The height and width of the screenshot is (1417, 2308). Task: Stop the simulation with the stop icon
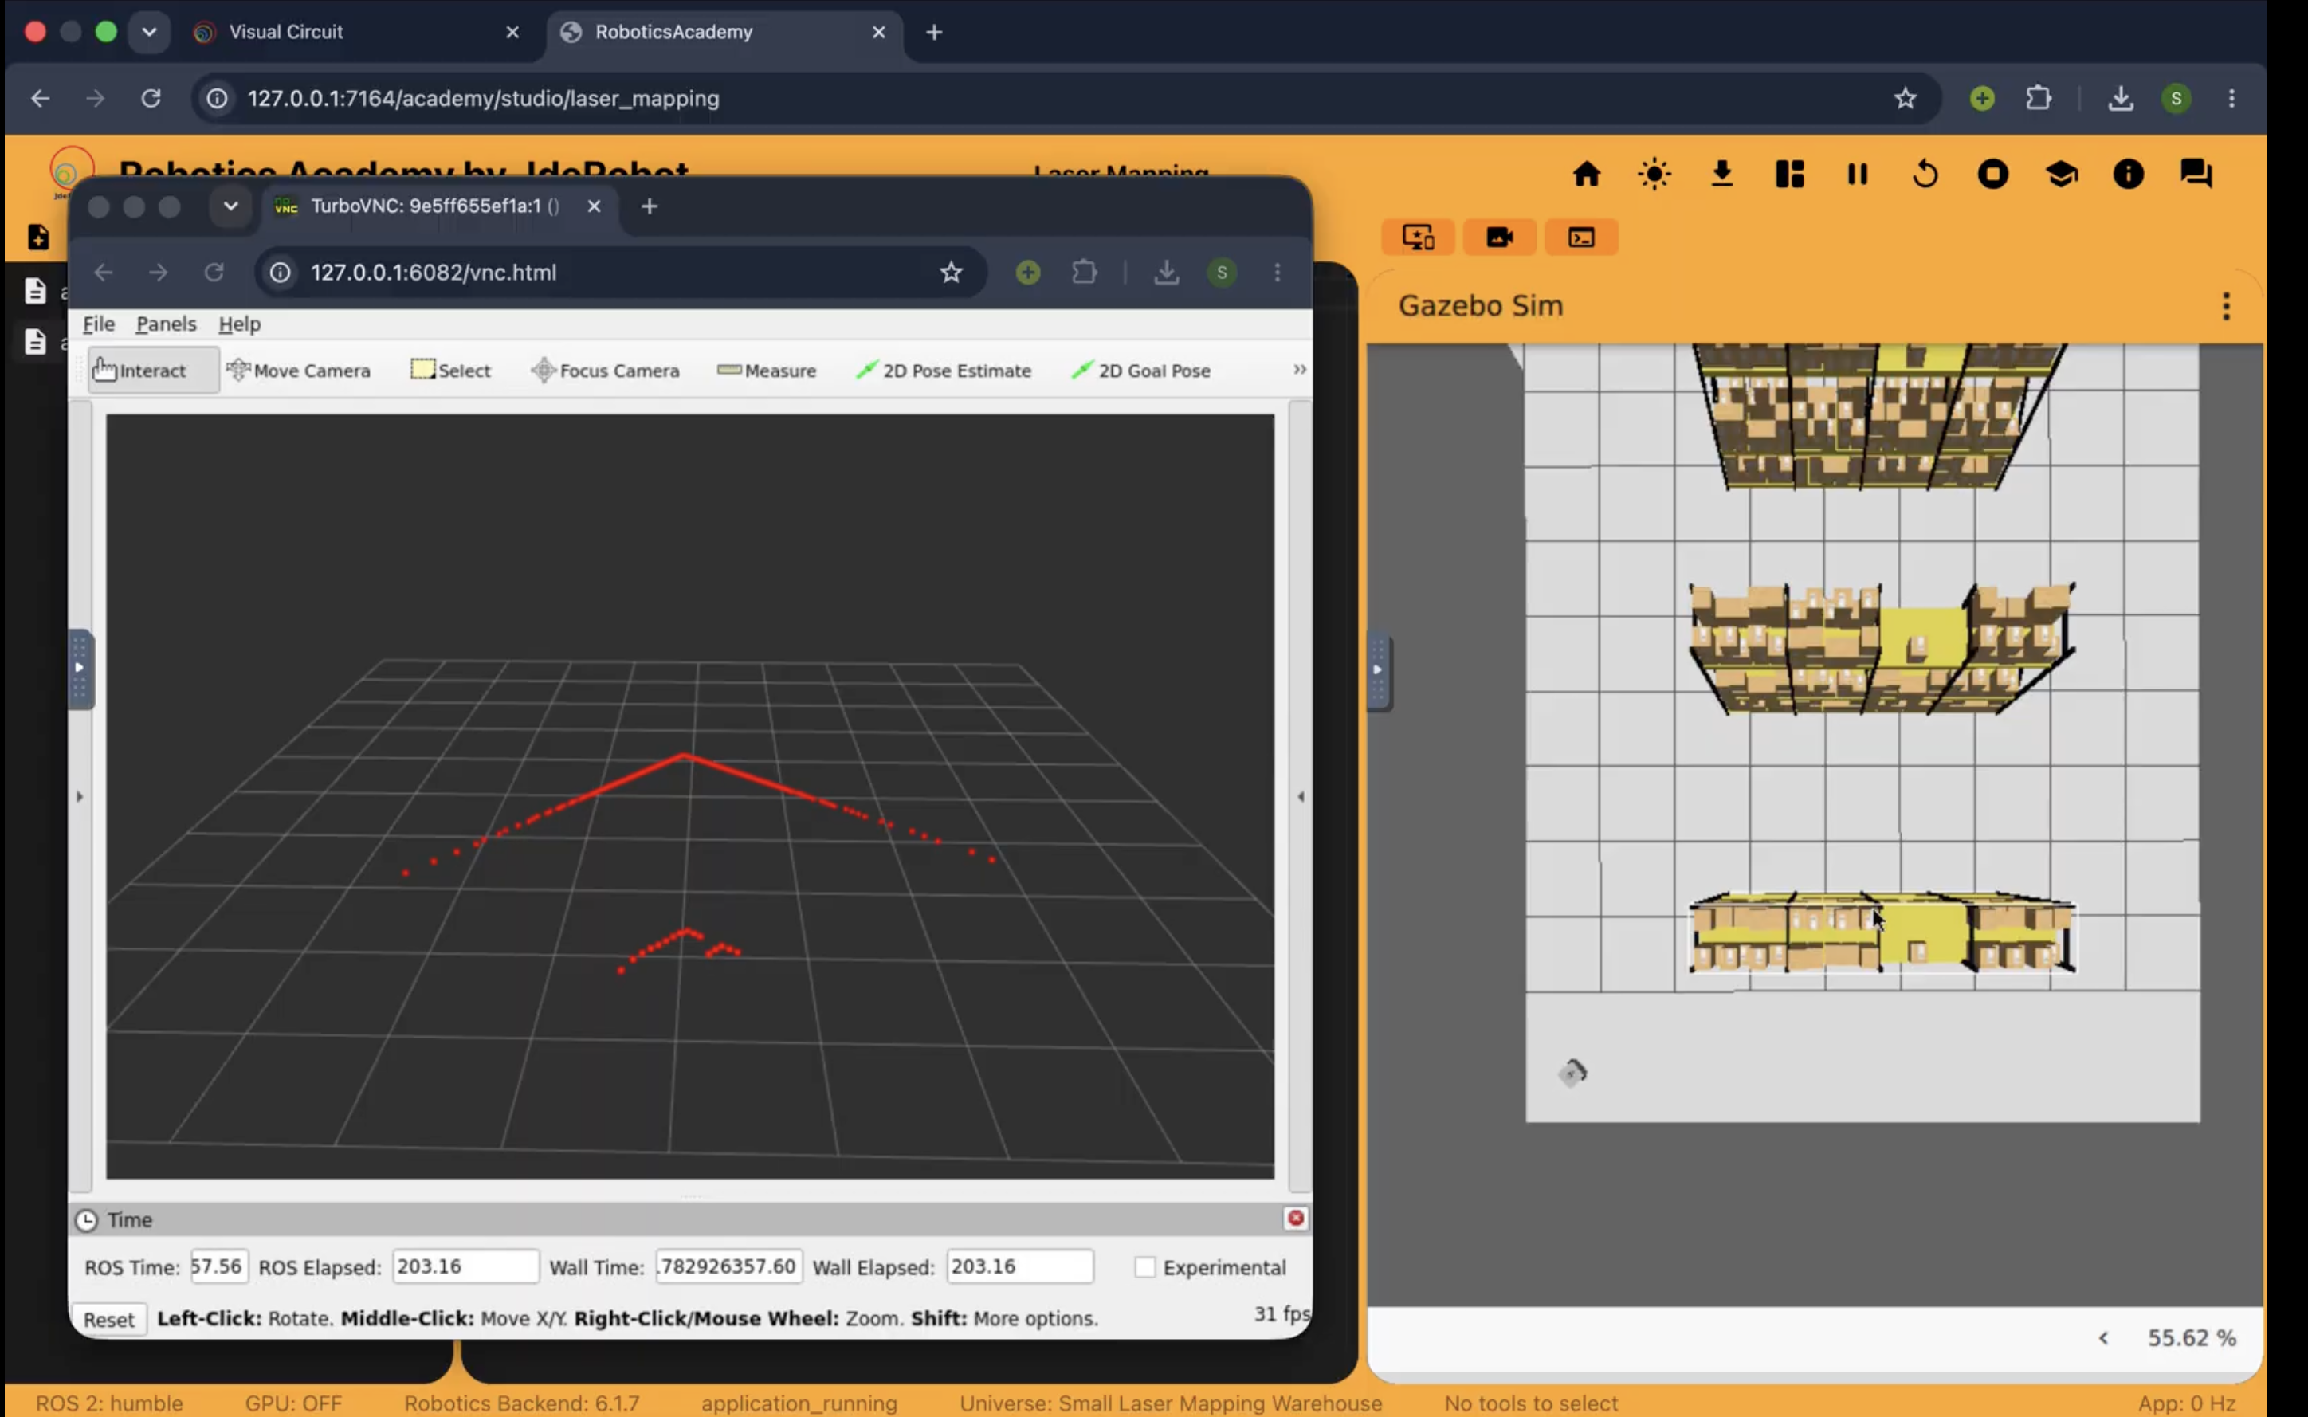click(x=1992, y=175)
